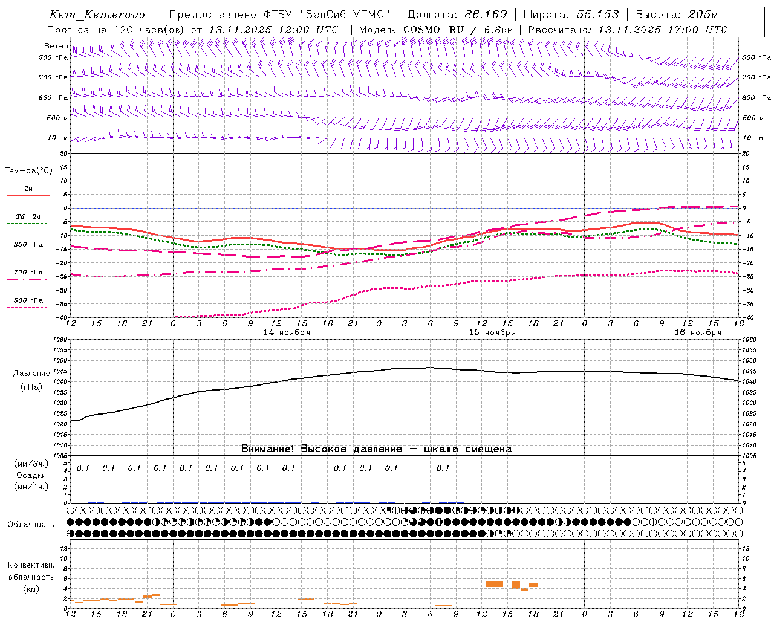
Task: Click the Осадки precipitation label
Action: click(x=31, y=475)
